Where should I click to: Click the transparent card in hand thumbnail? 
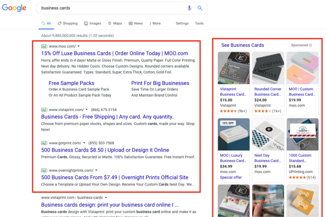click(x=268, y=201)
